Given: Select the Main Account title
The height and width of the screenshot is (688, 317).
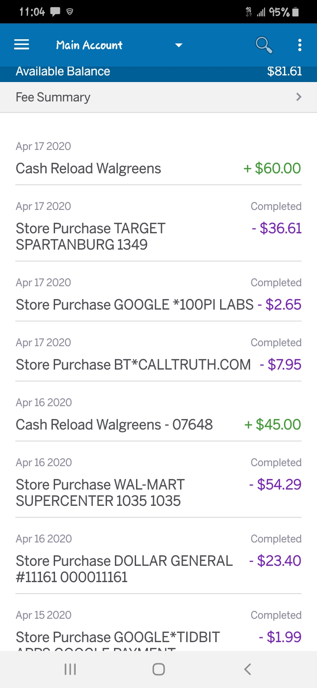Looking at the screenshot, I should click(x=89, y=45).
